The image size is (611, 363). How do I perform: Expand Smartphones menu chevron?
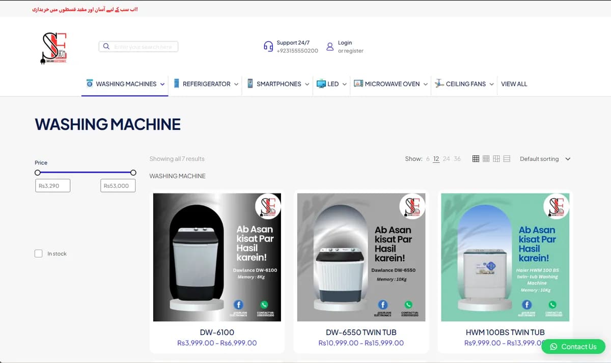tap(307, 85)
